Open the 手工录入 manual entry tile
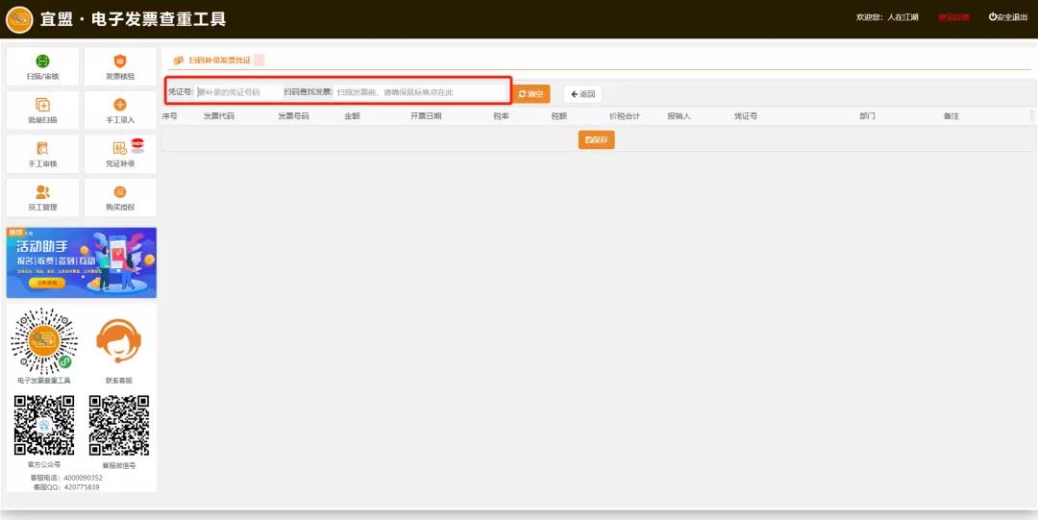This screenshot has width=1038, height=520. pos(120,111)
